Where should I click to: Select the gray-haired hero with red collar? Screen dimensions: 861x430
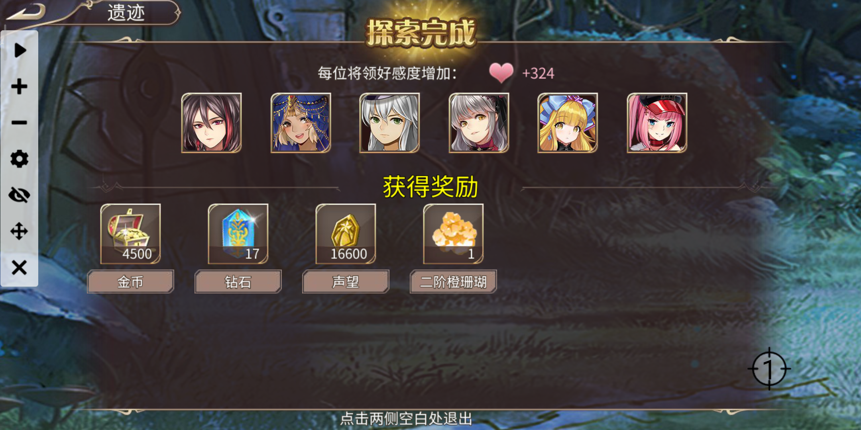pyautogui.click(x=479, y=123)
